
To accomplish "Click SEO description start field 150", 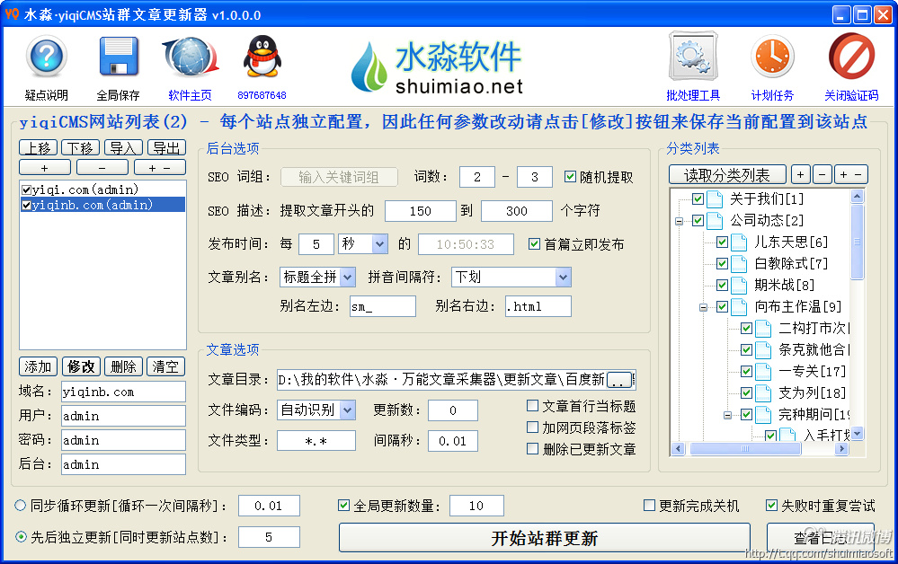I will (x=421, y=211).
